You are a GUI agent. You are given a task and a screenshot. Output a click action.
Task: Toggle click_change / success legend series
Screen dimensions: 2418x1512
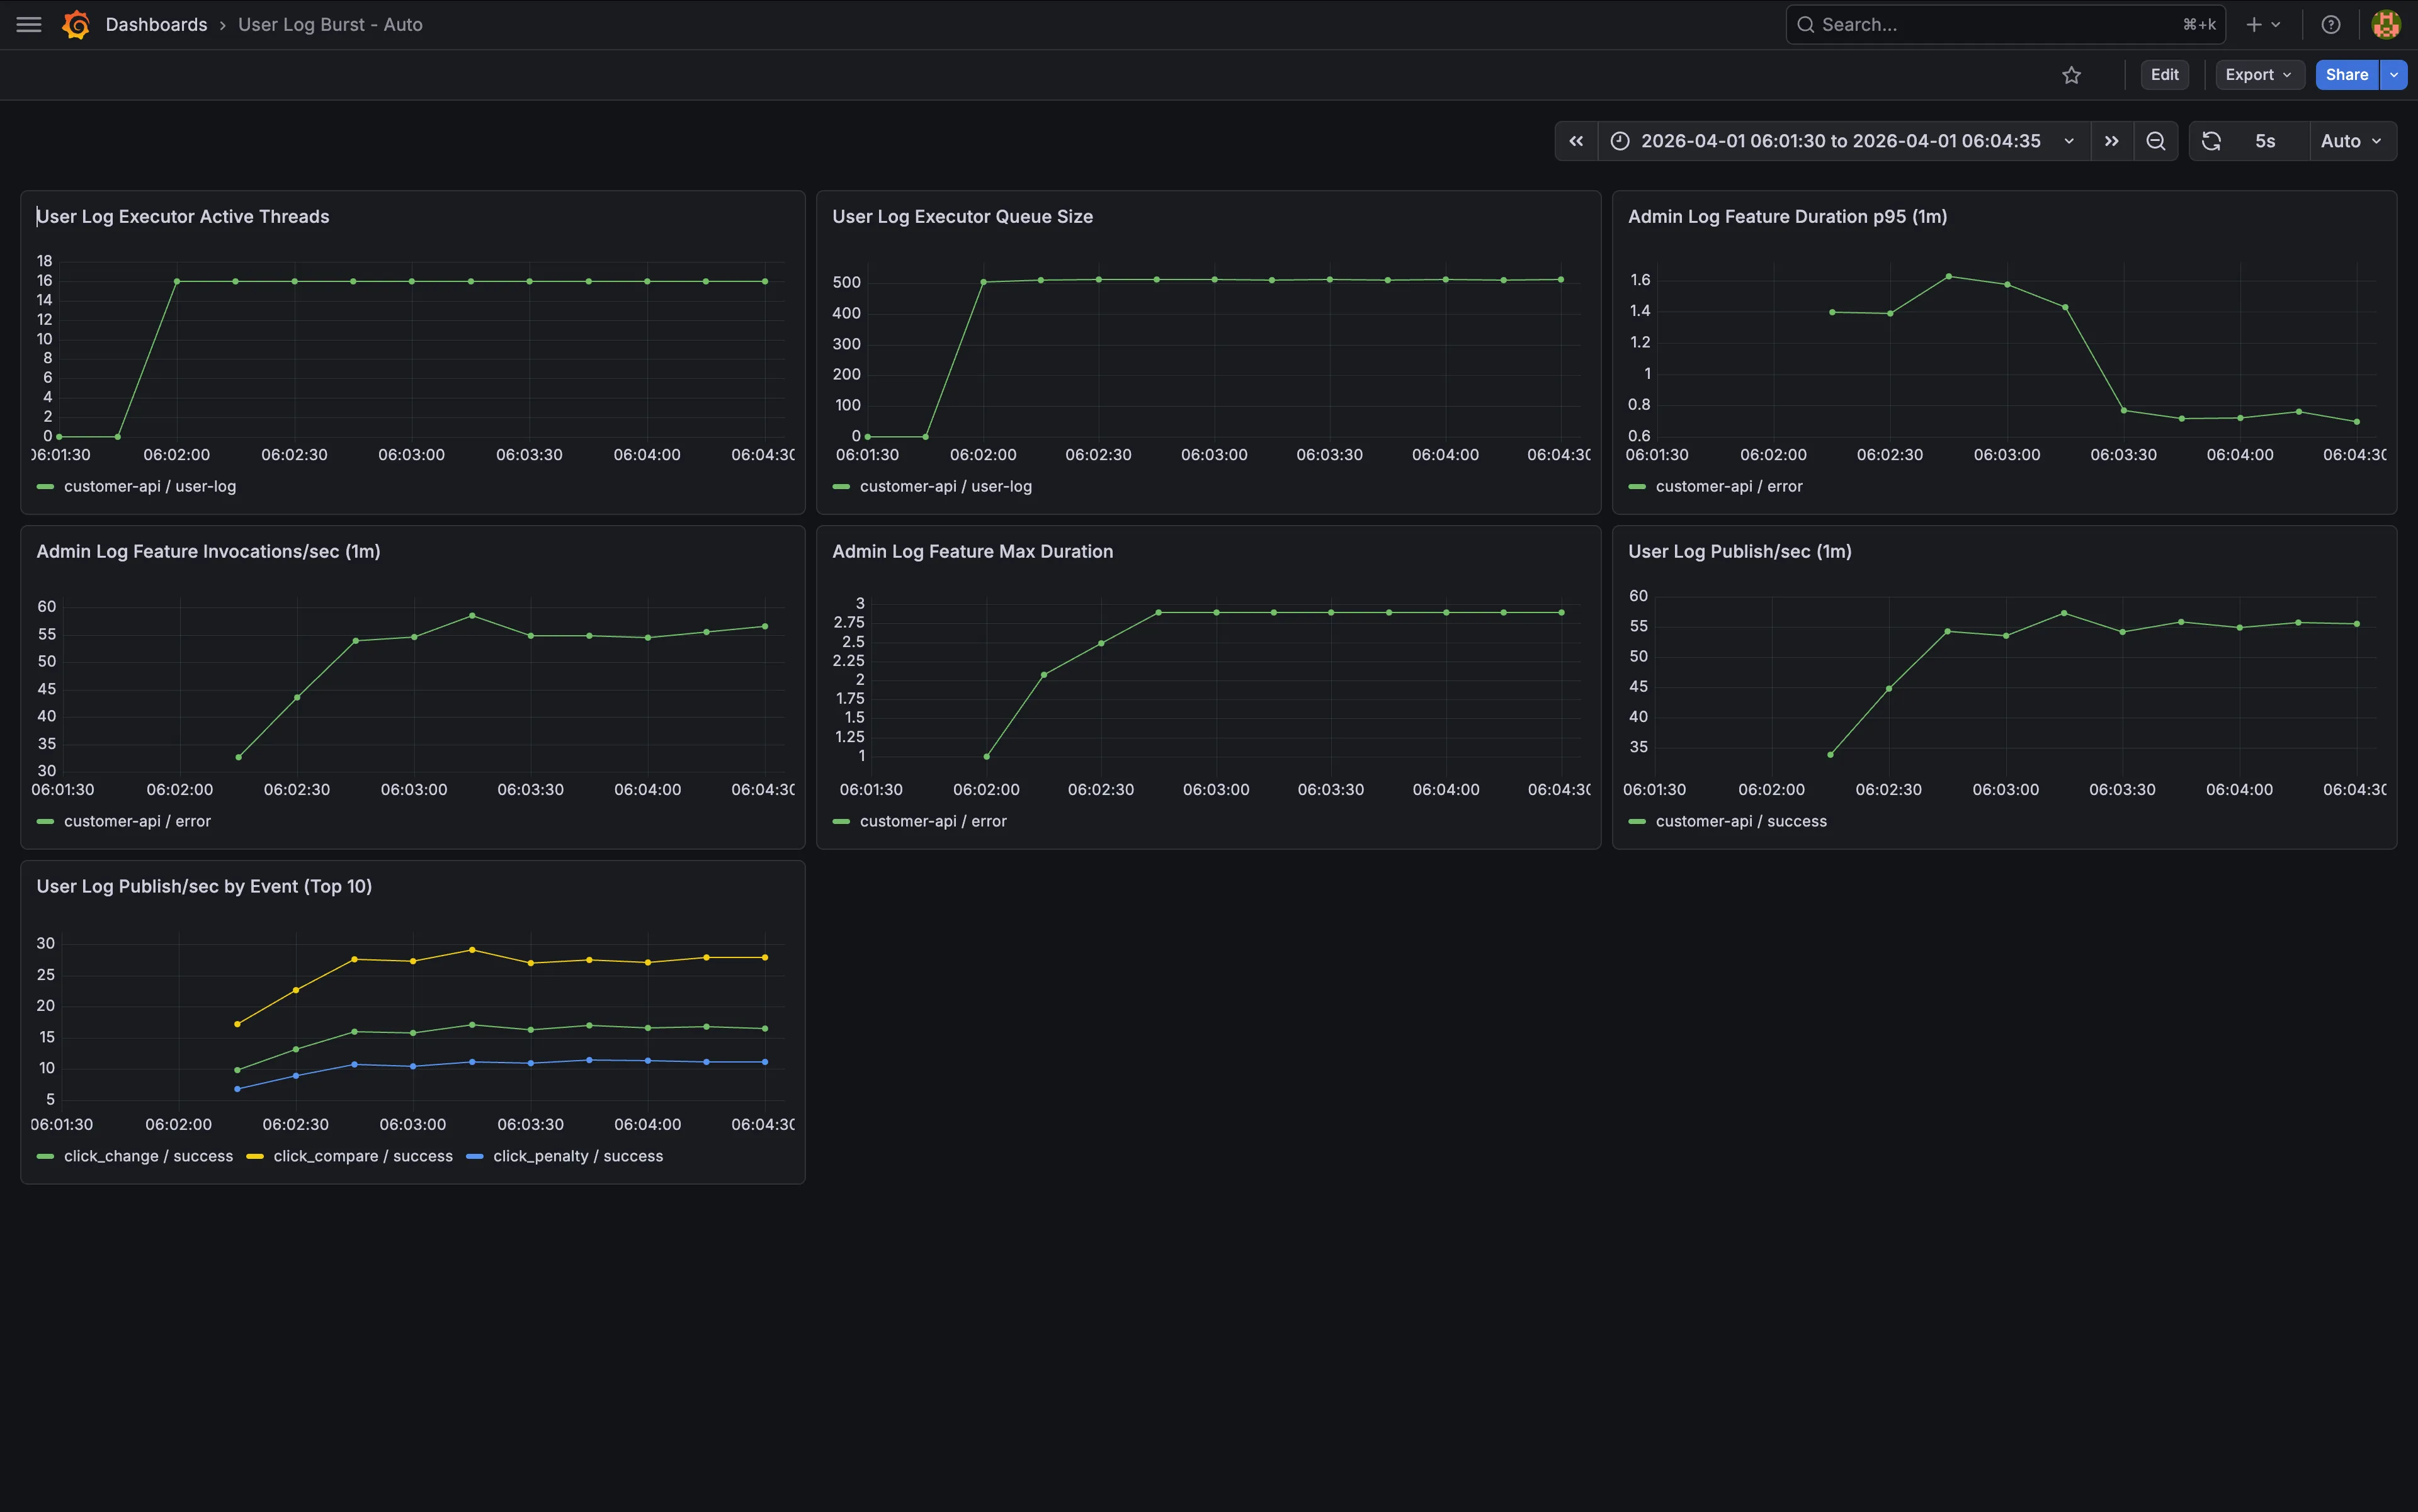pos(135,1156)
